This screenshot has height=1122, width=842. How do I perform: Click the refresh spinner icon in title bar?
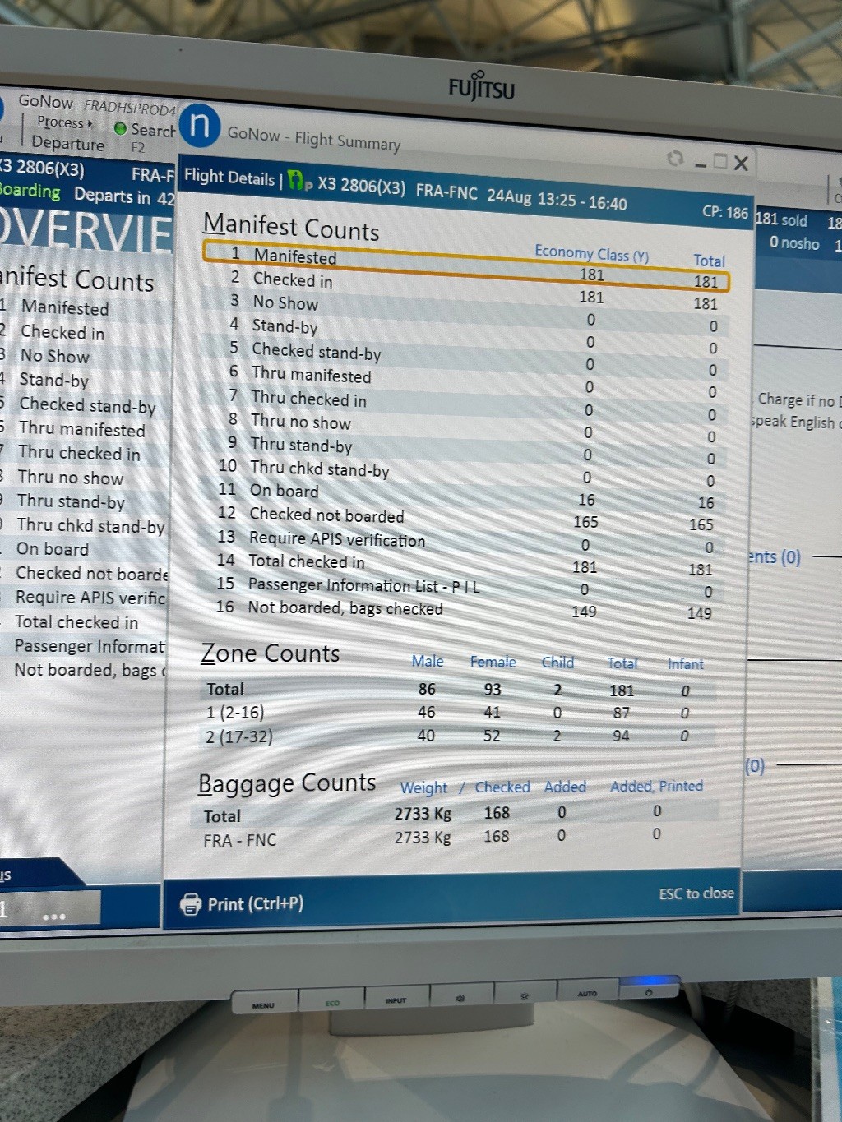[675, 158]
